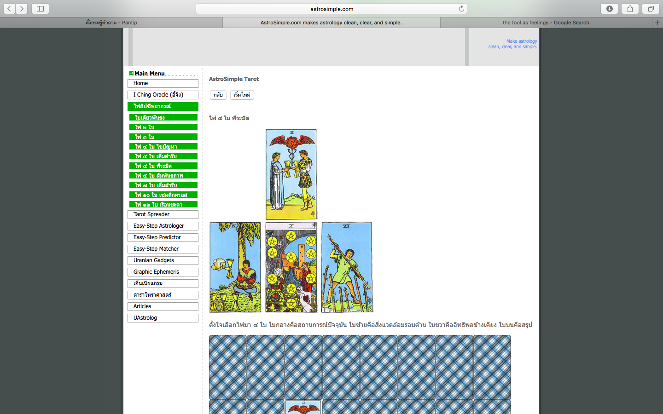The image size is (663, 414).
Task: Open Articles from the main menu
Action: (x=163, y=306)
